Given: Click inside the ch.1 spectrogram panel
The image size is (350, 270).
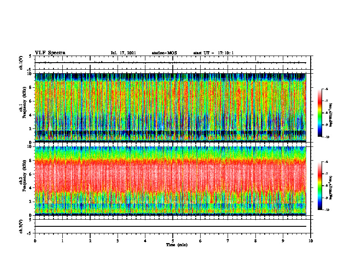Looking at the screenshot, I should point(171,107).
